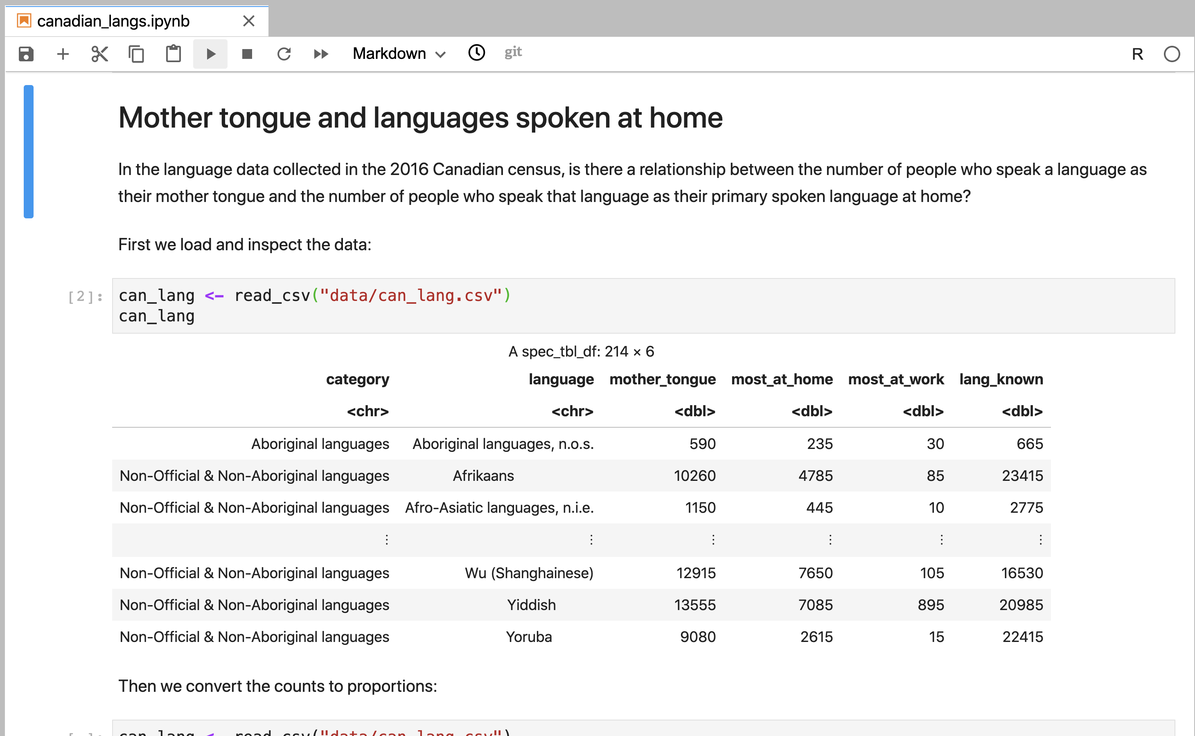
Task: Click the most_at_work value 895
Action: point(931,605)
